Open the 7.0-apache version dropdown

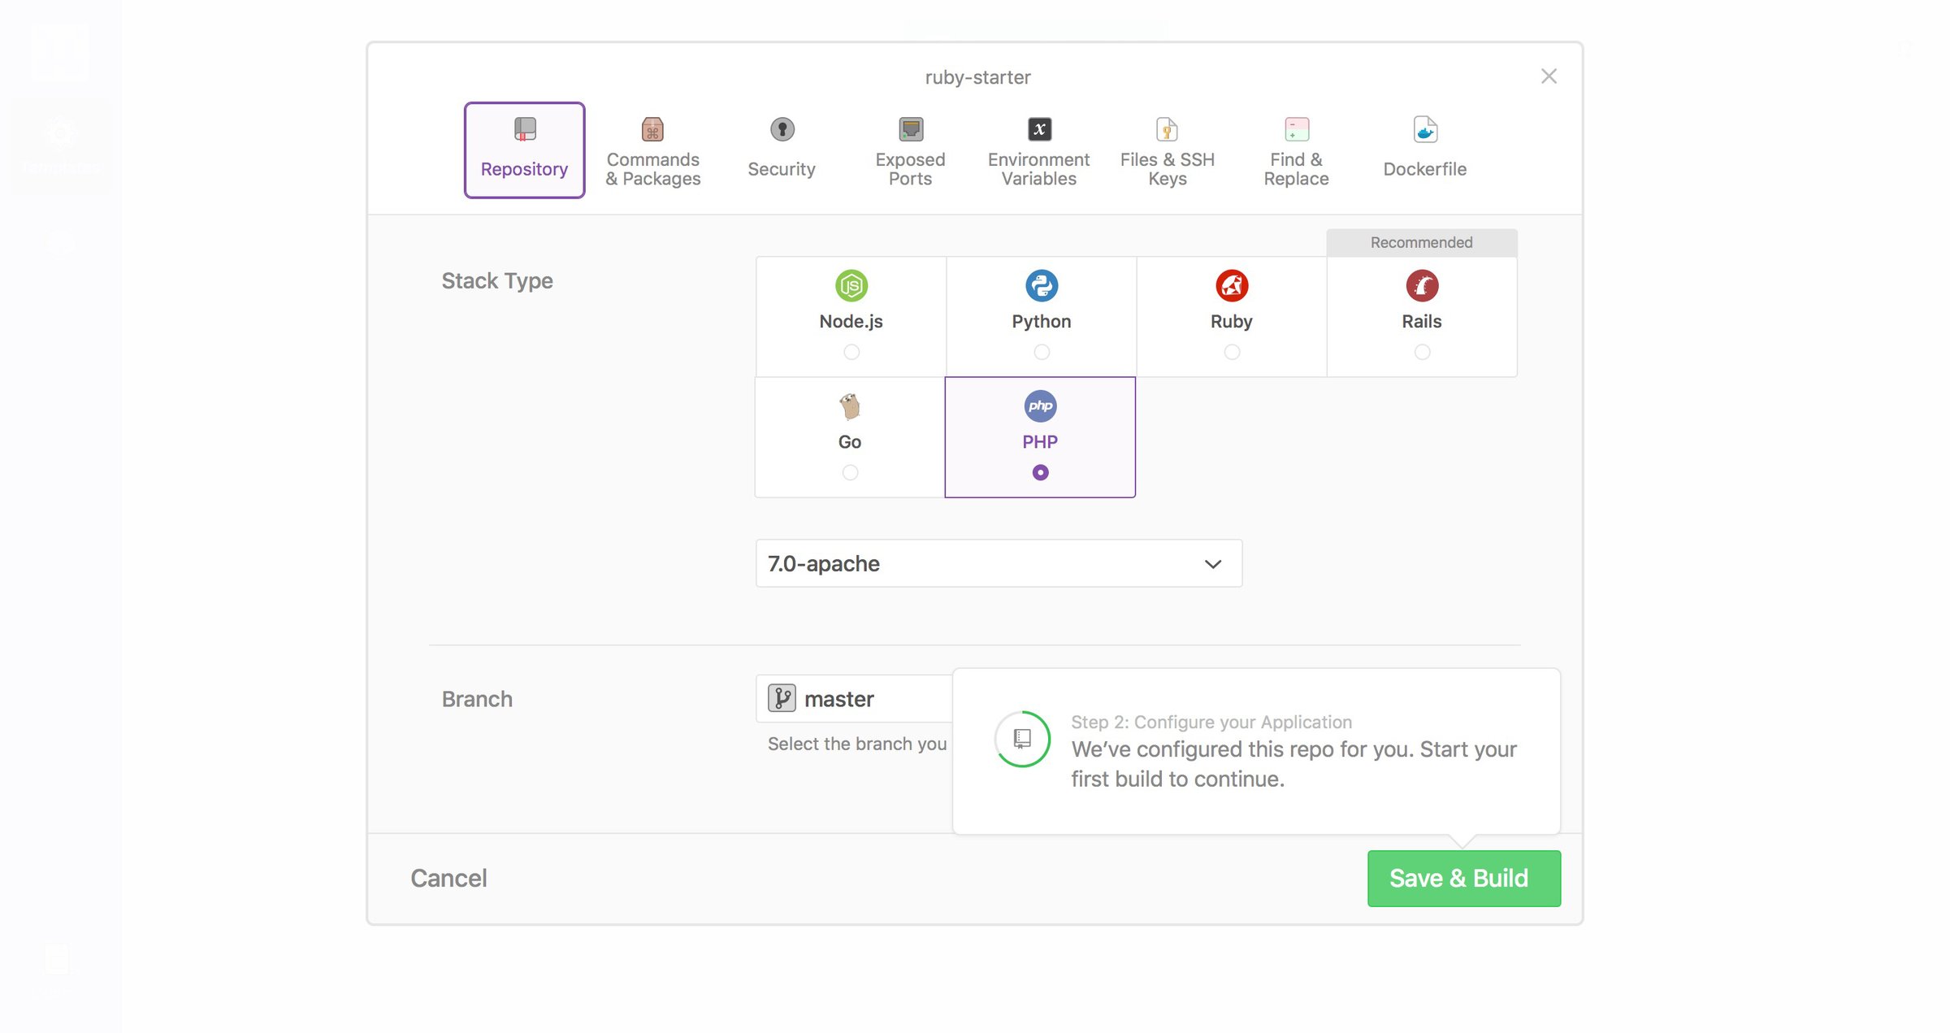pyautogui.click(x=999, y=563)
